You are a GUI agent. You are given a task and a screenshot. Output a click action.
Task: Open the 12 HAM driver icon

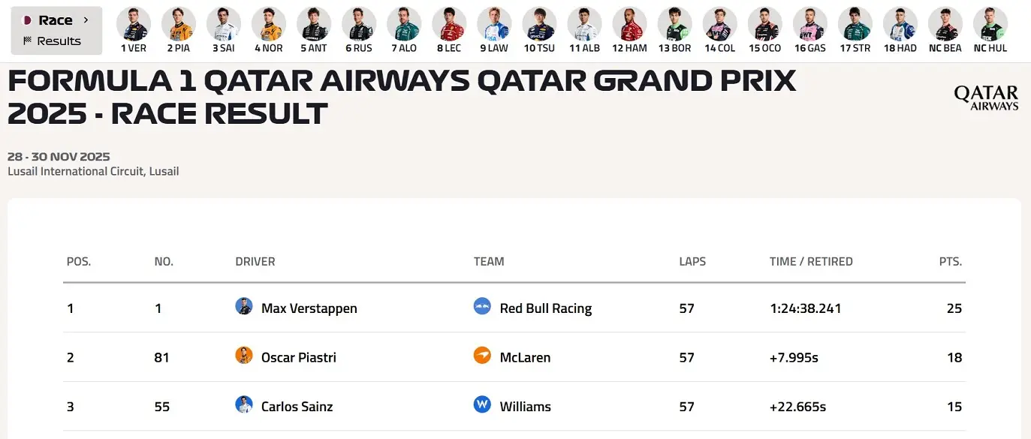(629, 24)
